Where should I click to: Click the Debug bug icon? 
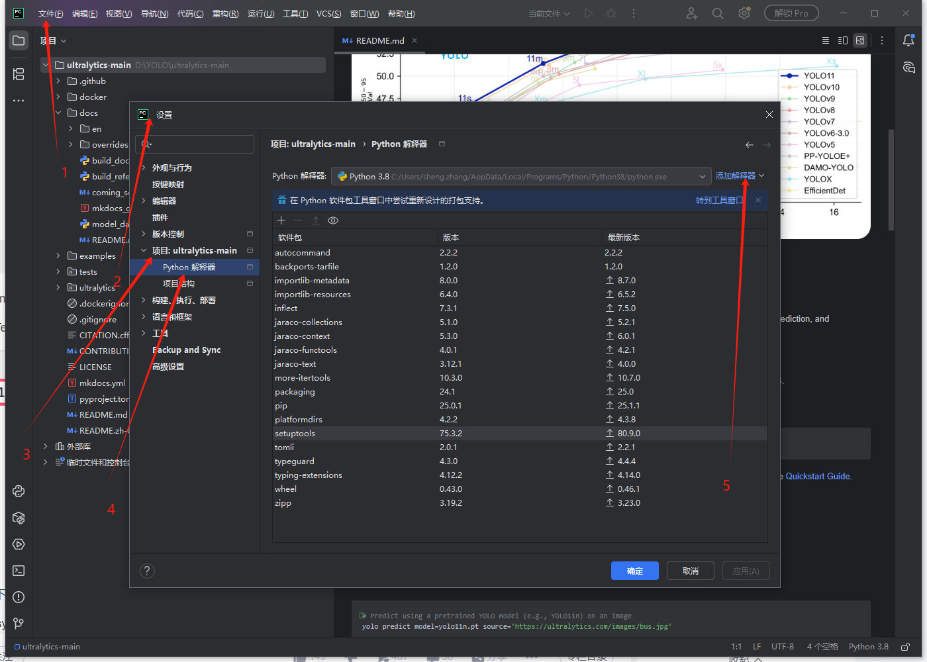(611, 13)
